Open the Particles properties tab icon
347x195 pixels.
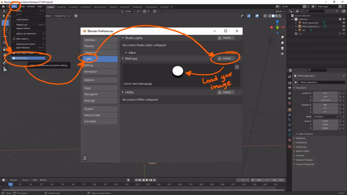pos(290,120)
